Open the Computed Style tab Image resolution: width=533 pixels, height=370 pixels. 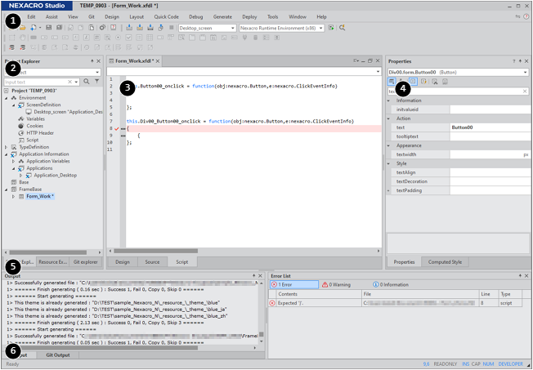446,262
